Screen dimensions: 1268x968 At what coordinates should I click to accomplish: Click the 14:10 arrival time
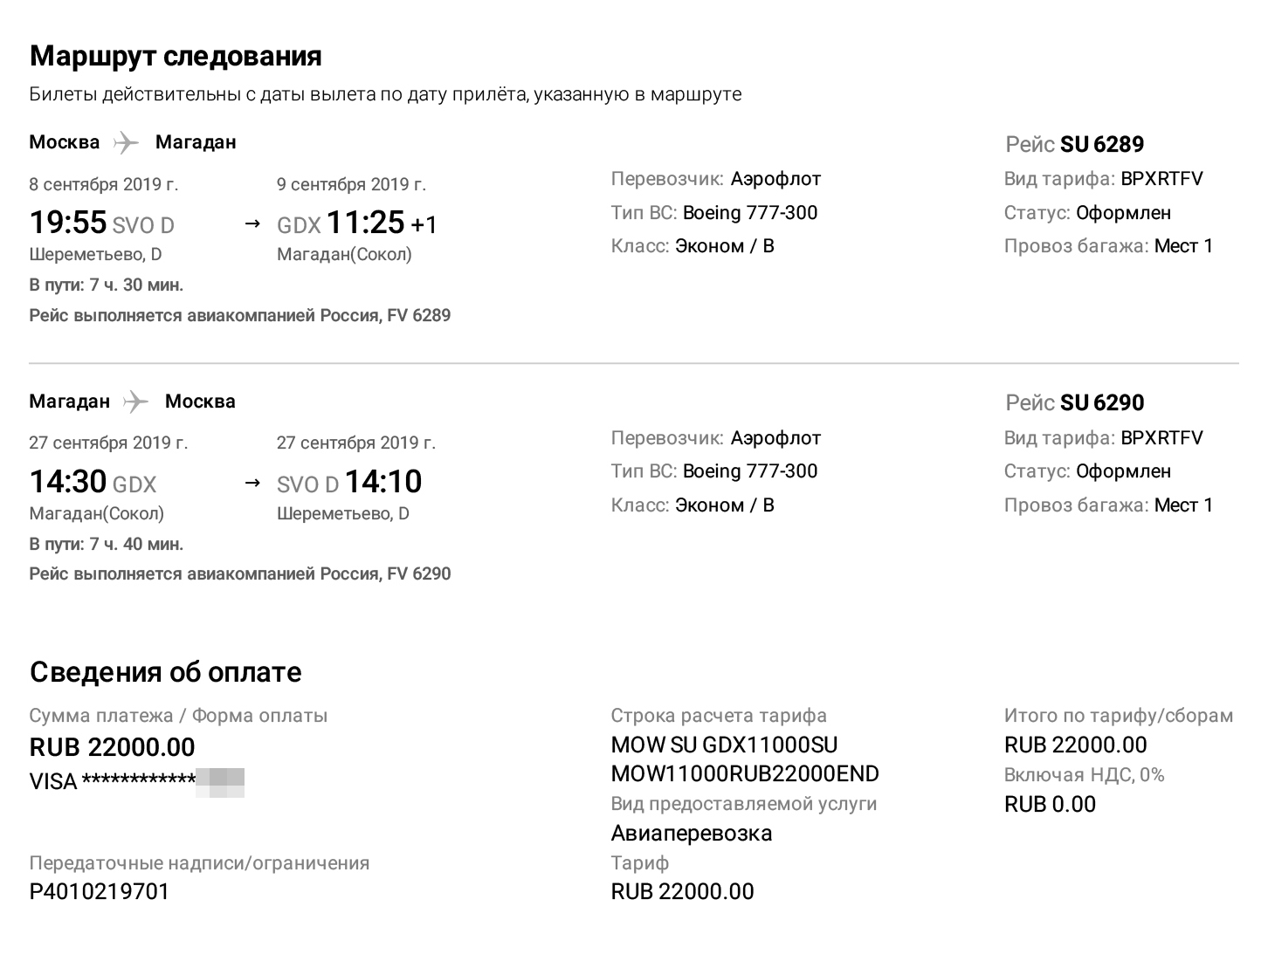click(x=383, y=482)
